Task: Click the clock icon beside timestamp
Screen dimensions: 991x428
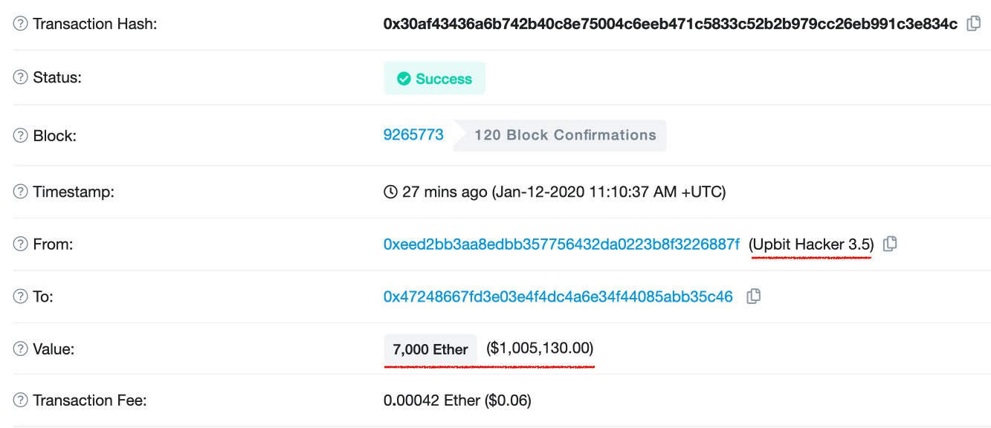Action: click(390, 192)
